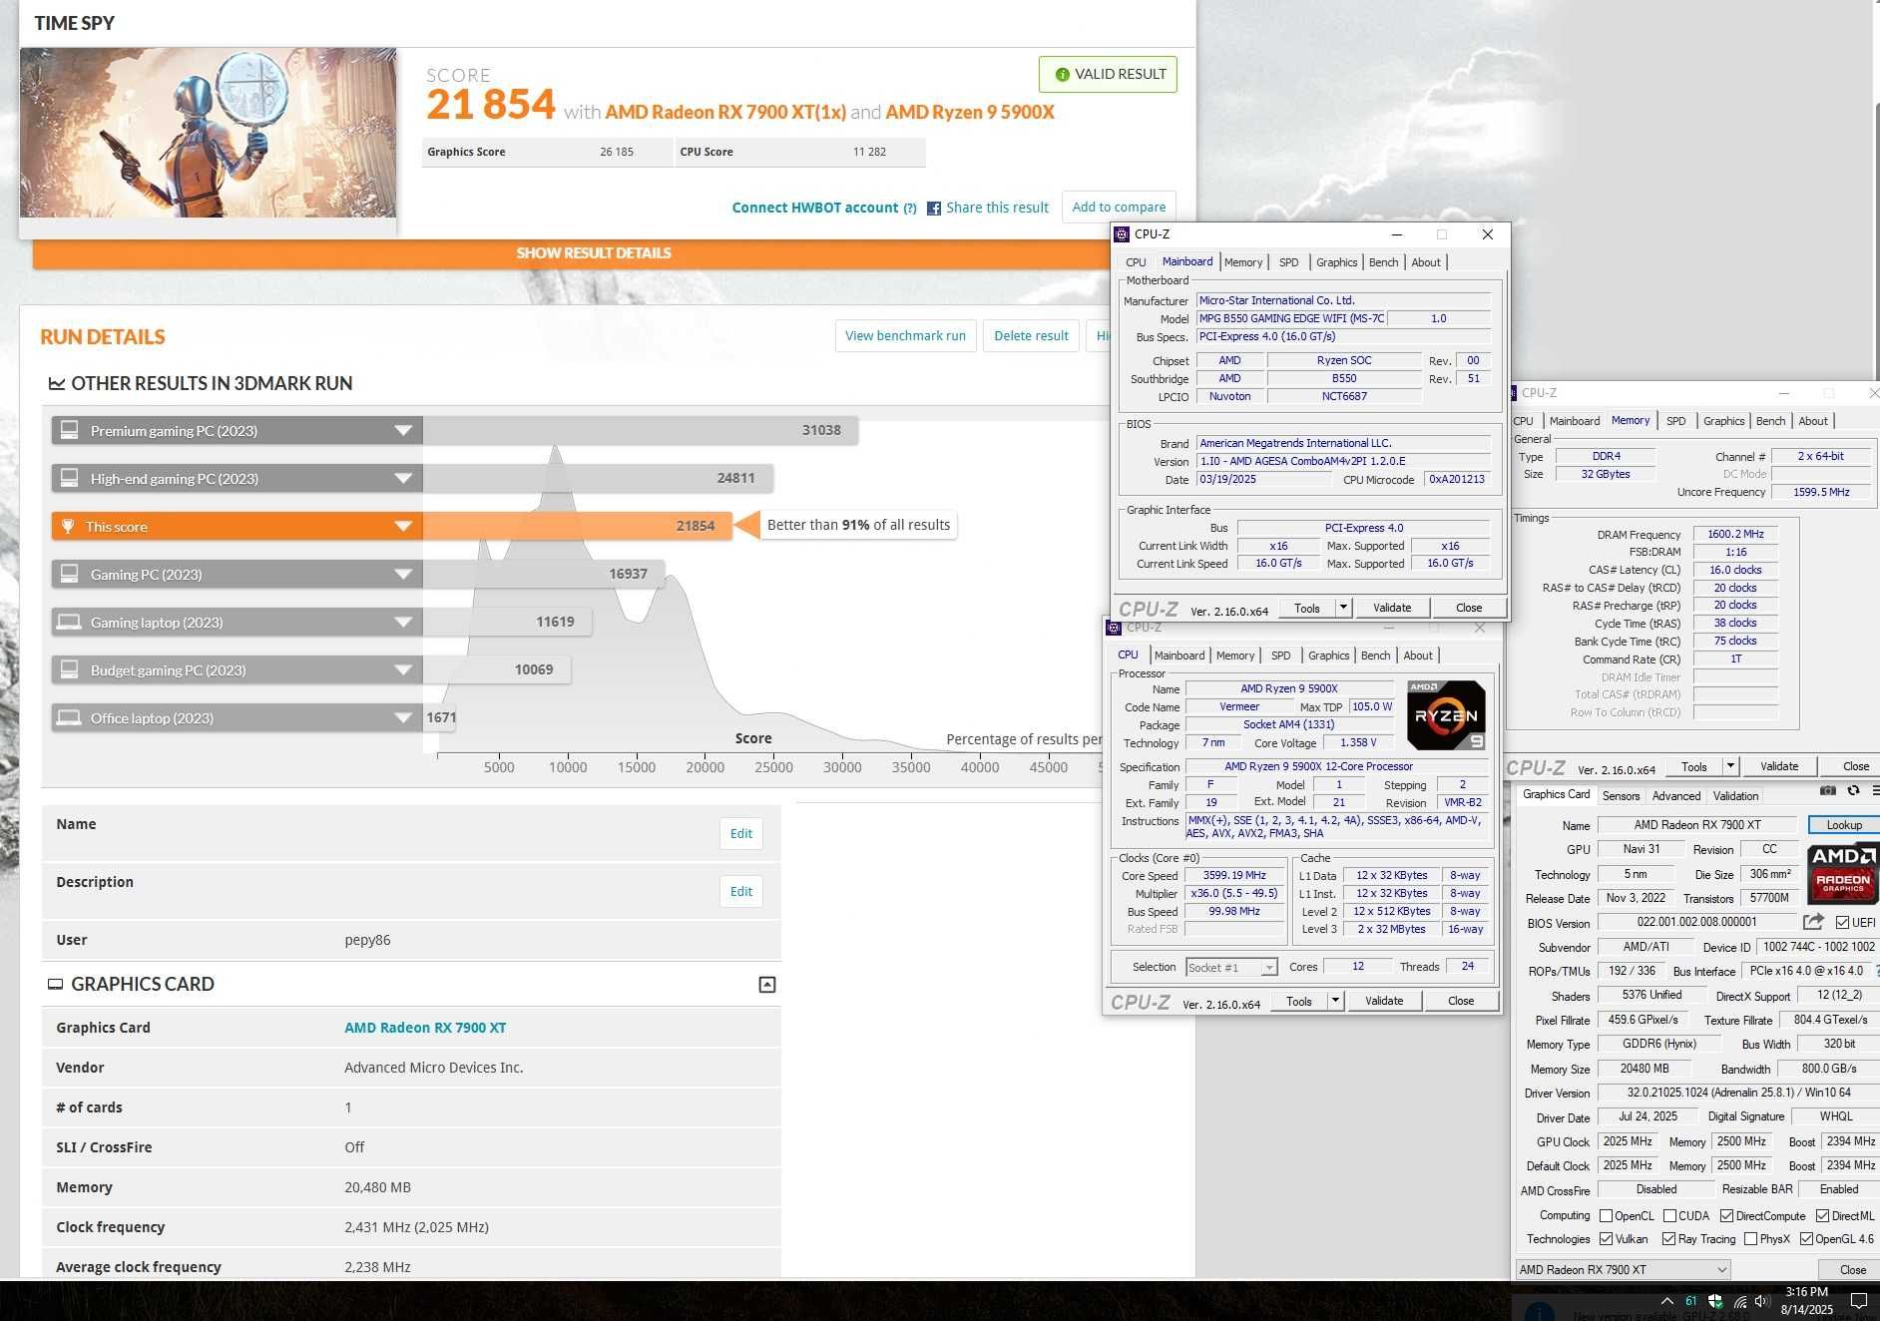1880x1321 pixels.
Task: Toggle the UEFI checkbox in GPU-Z
Action: 1842,923
